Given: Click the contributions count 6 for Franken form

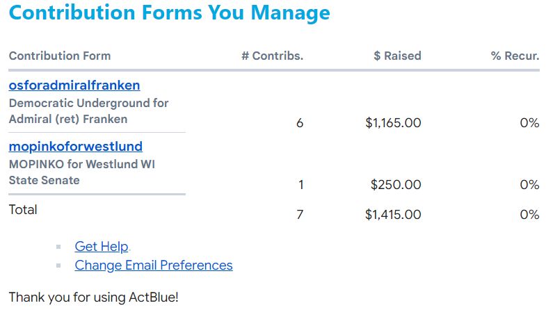Looking at the screenshot, I should point(300,123).
